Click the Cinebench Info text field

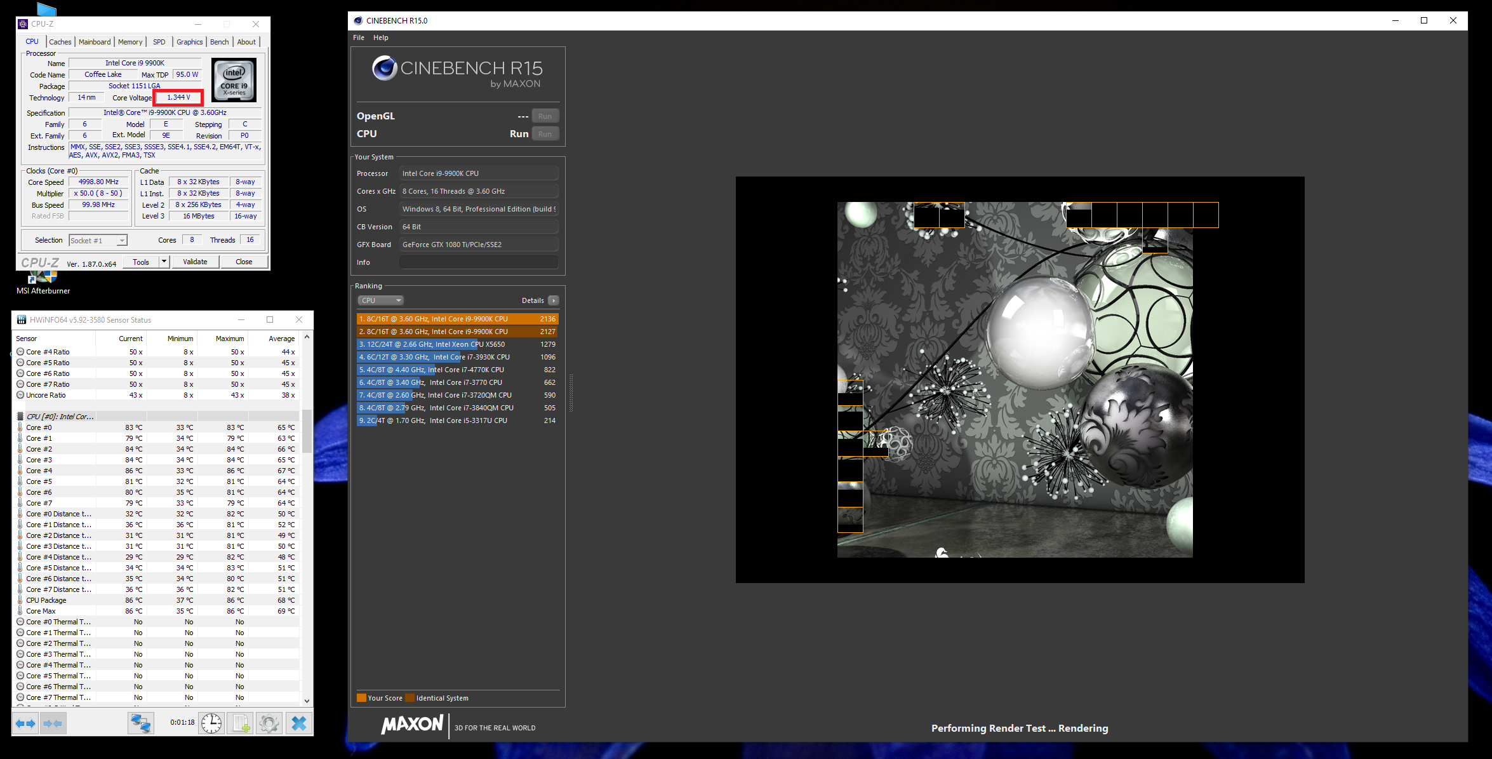(x=479, y=262)
